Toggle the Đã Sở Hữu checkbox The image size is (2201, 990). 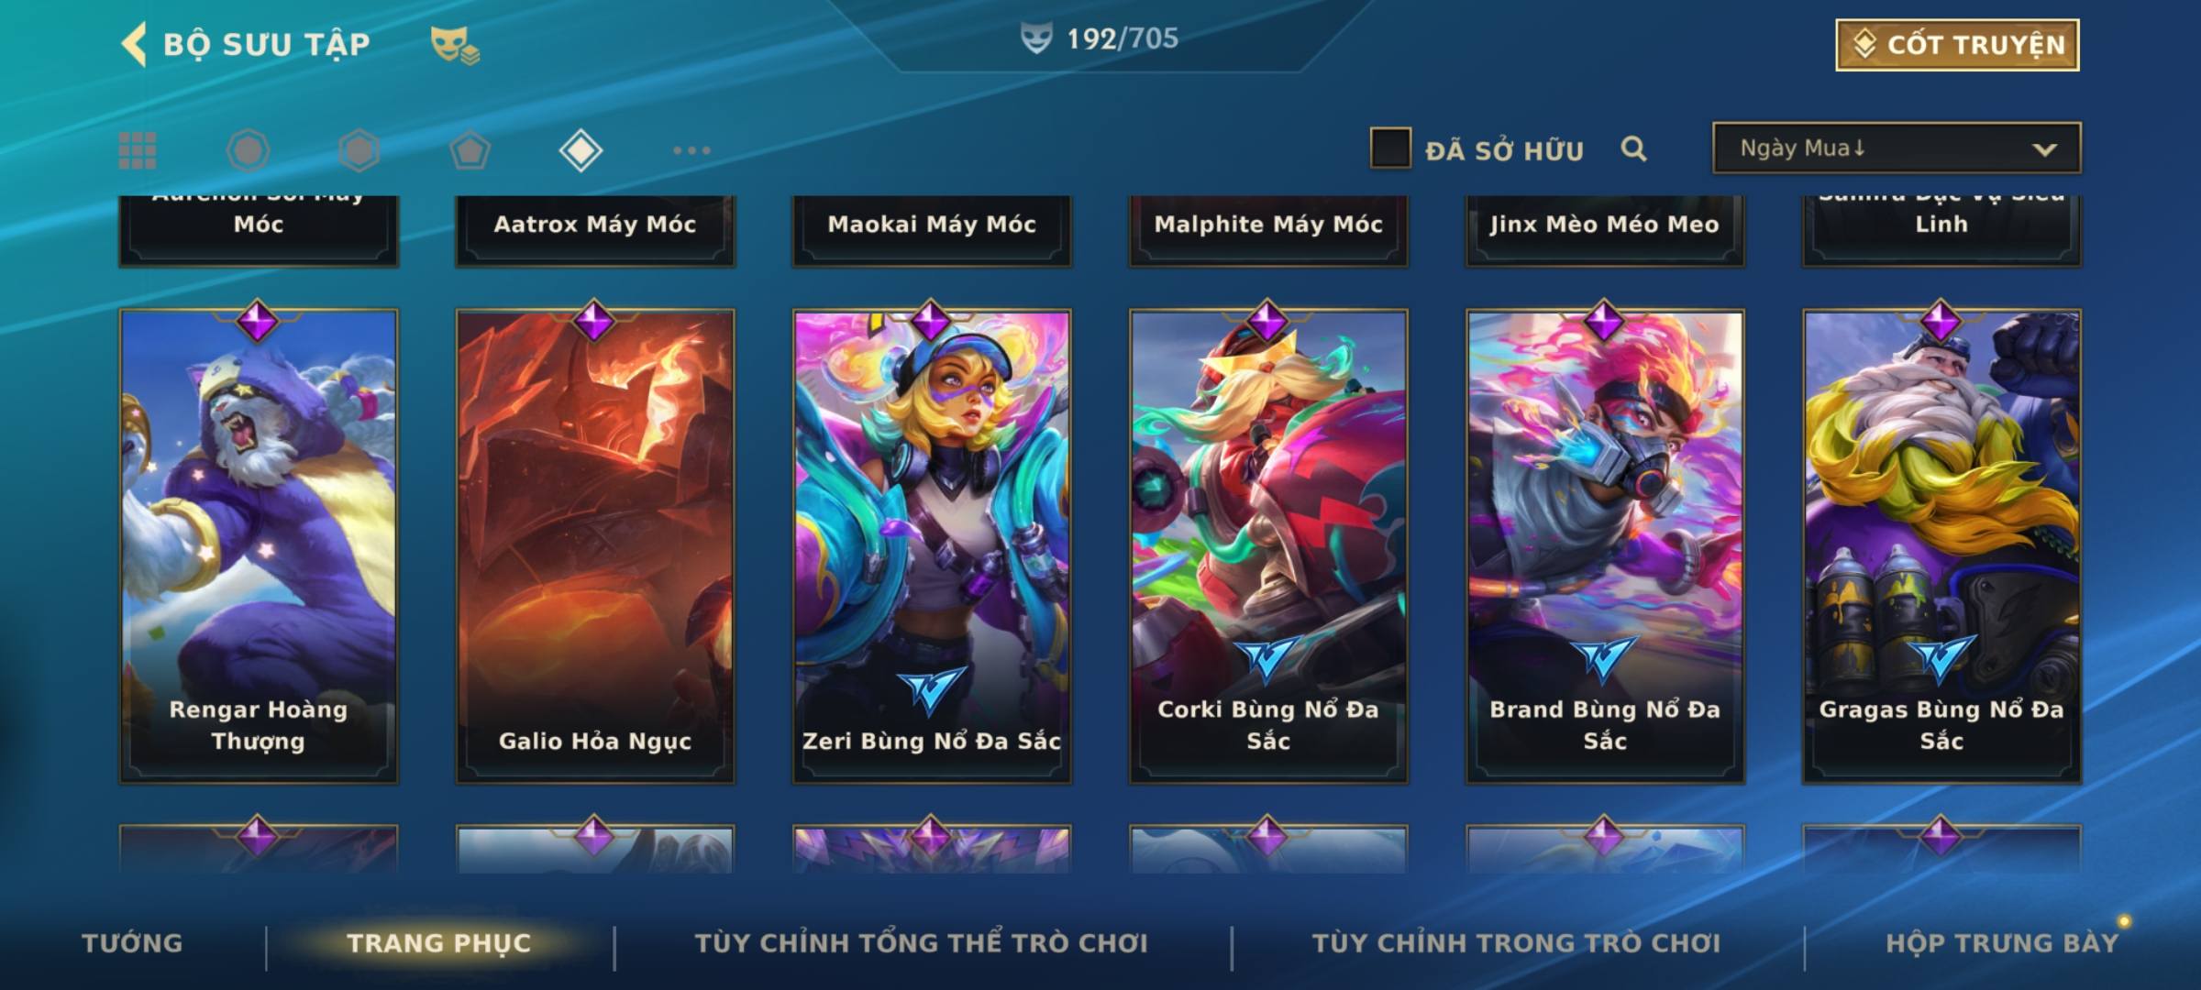pos(1390,148)
